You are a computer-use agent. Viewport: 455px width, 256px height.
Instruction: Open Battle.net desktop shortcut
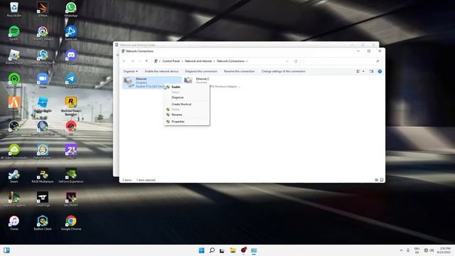[x=71, y=33]
